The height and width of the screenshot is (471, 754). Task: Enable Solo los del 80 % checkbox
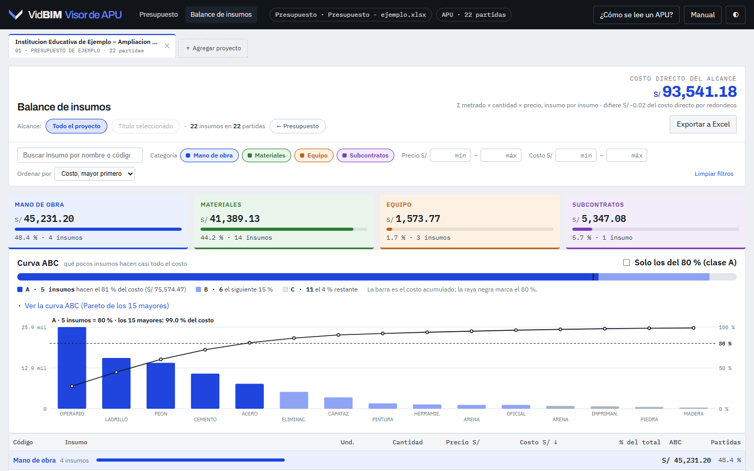pyautogui.click(x=626, y=262)
